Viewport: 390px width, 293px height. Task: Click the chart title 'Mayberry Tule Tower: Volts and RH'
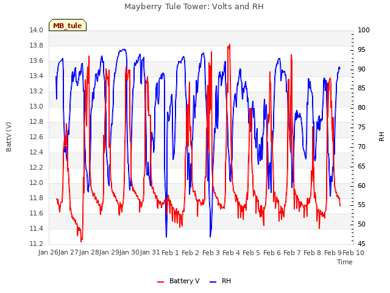click(x=194, y=6)
